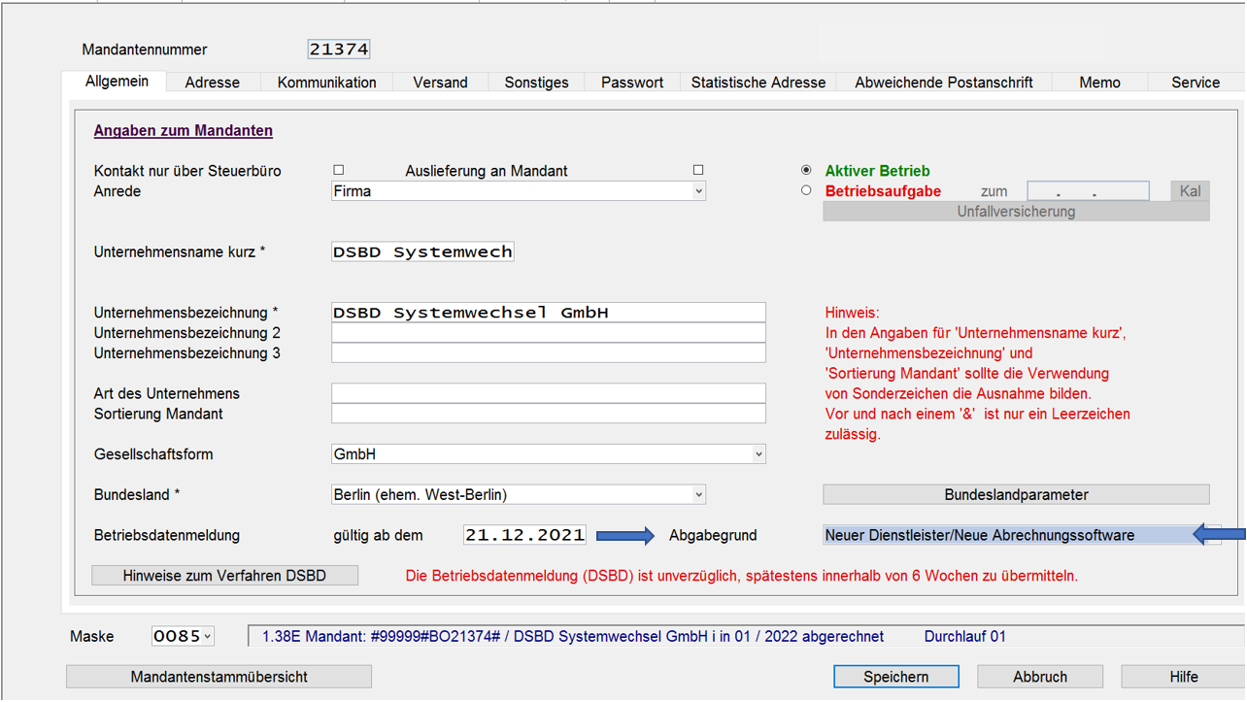Open the Memo tab

tap(1099, 83)
